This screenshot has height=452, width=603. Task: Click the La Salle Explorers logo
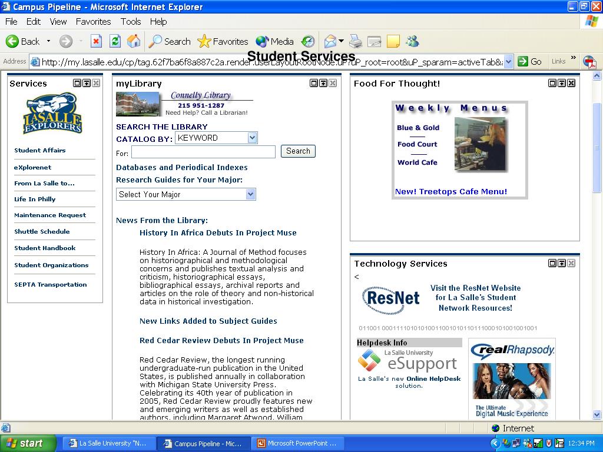[x=52, y=113]
